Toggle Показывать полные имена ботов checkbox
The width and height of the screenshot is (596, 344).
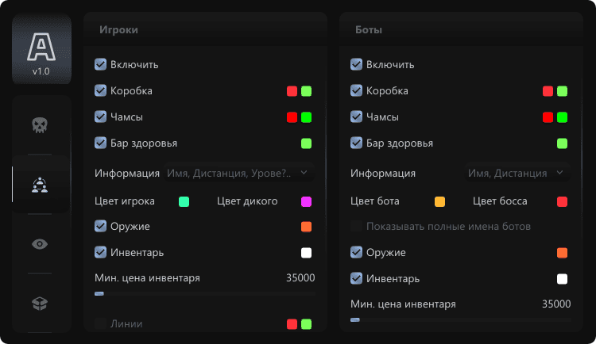pos(357,227)
